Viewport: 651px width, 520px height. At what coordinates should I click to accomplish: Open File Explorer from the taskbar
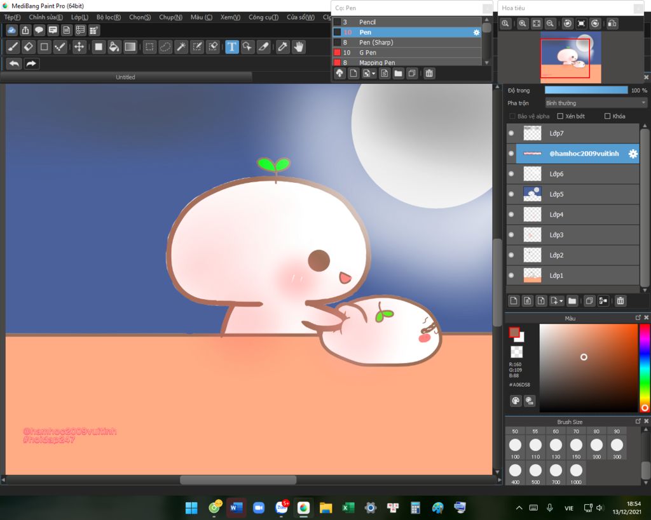click(326, 507)
